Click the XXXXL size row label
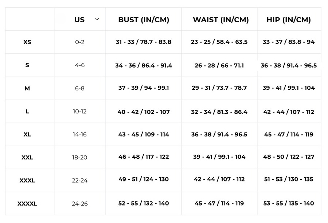This screenshot has width=328, height=223. coord(27,204)
